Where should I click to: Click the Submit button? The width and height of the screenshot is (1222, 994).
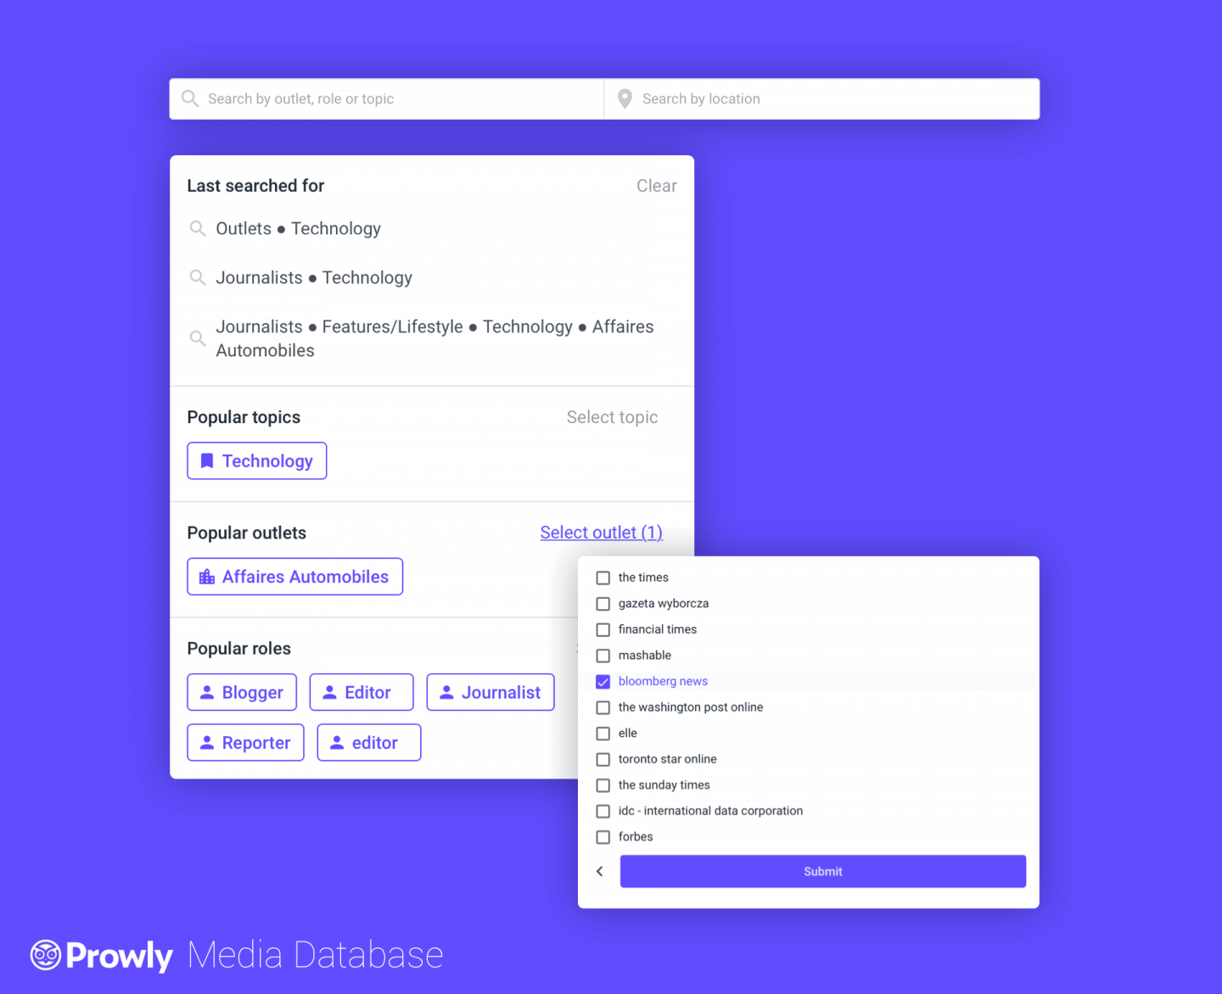pos(822,871)
